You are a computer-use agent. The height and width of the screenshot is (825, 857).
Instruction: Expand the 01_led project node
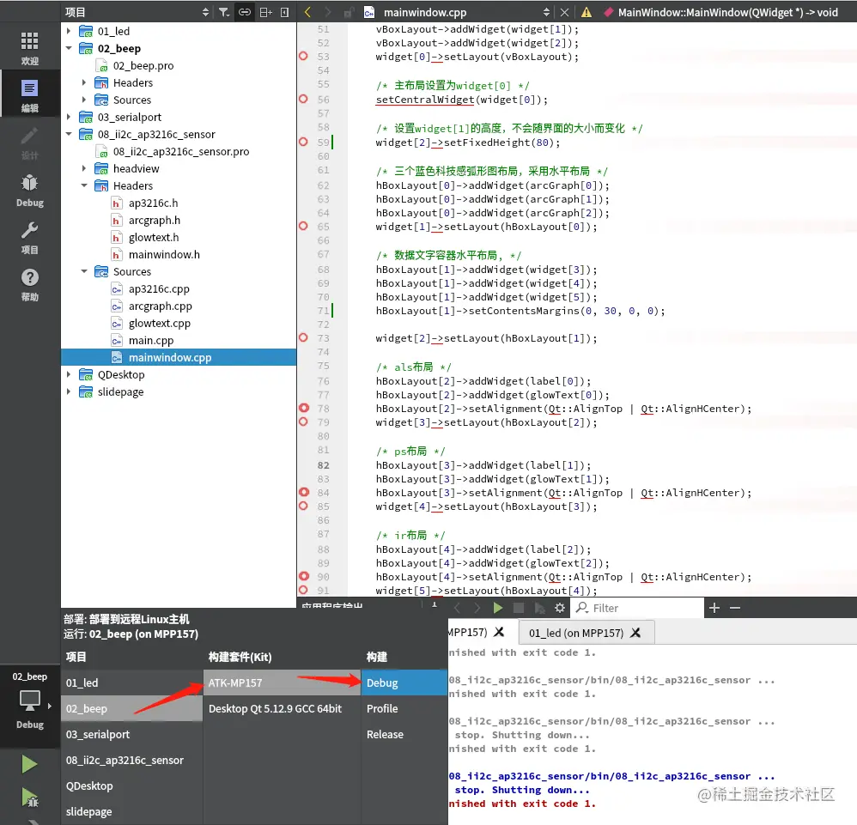(69, 31)
